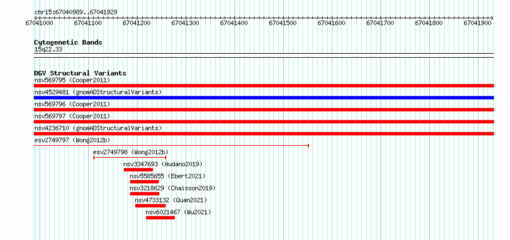
Task: Open variant label nsv569795 (Cooper2011)
Action: coord(72,80)
